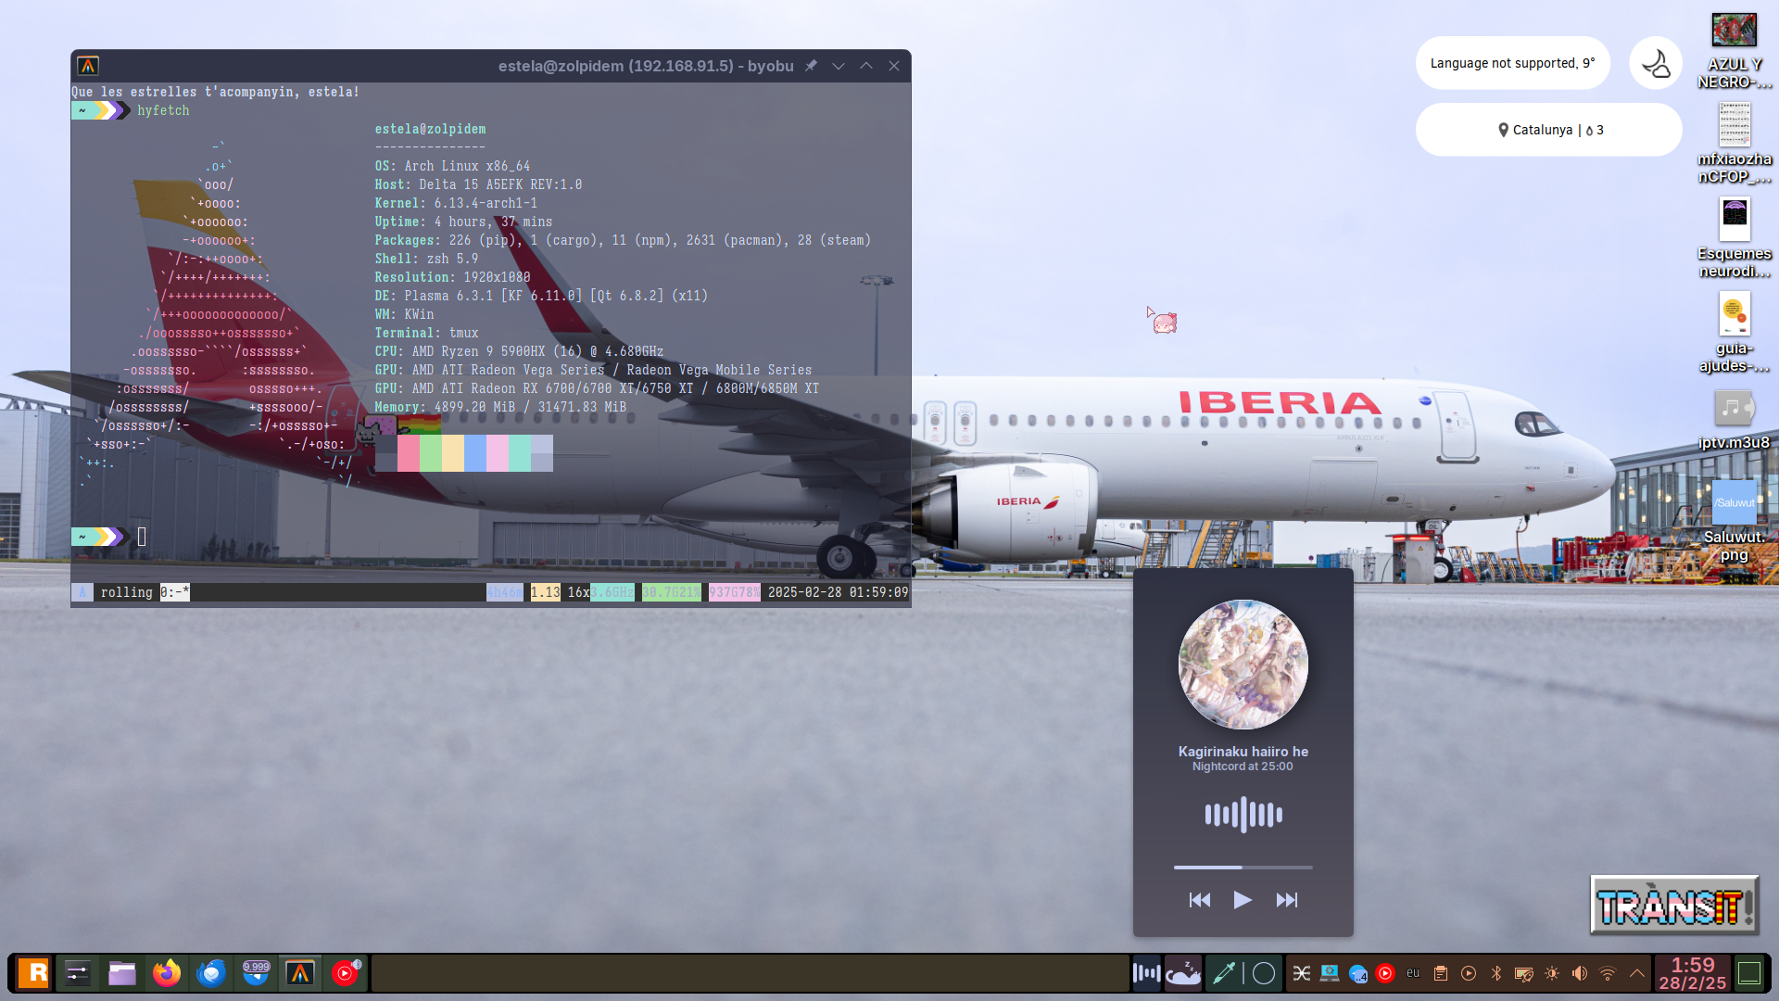
Task: Play the Kagirinaku haiiro he track
Action: [1243, 900]
